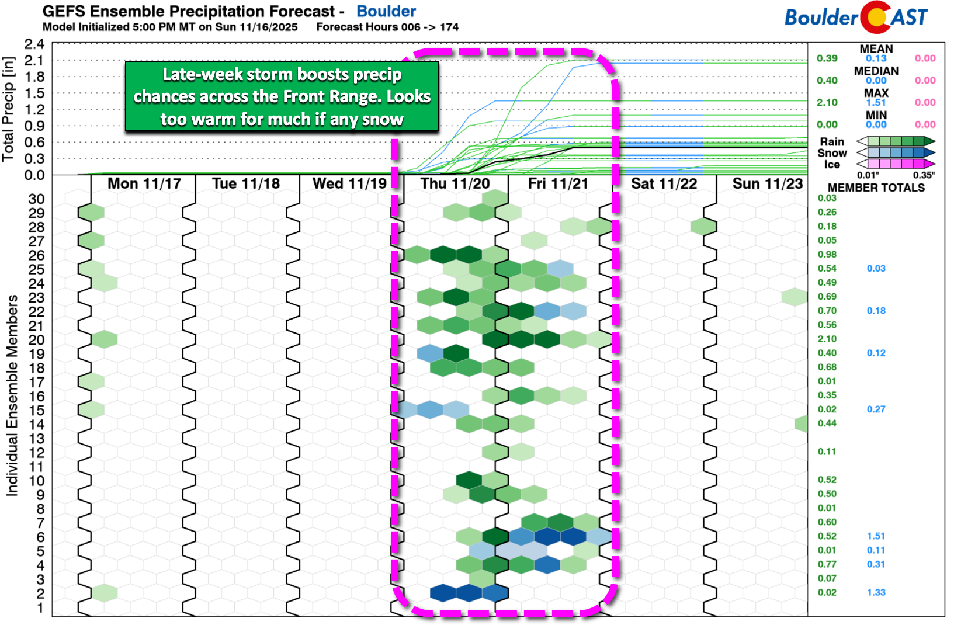Click the MEAN rain value 0.39
Image resolution: width=954 pixels, height=625 pixels.
[x=827, y=58]
